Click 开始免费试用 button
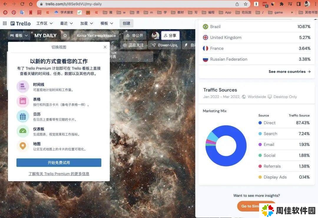The width and height of the screenshot is (318, 218). tap(59, 162)
